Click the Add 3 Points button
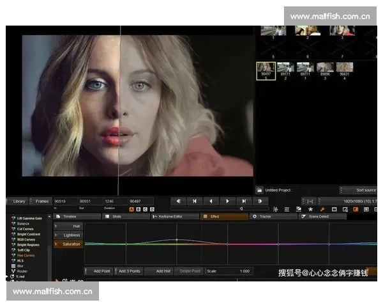 [x=129, y=271]
